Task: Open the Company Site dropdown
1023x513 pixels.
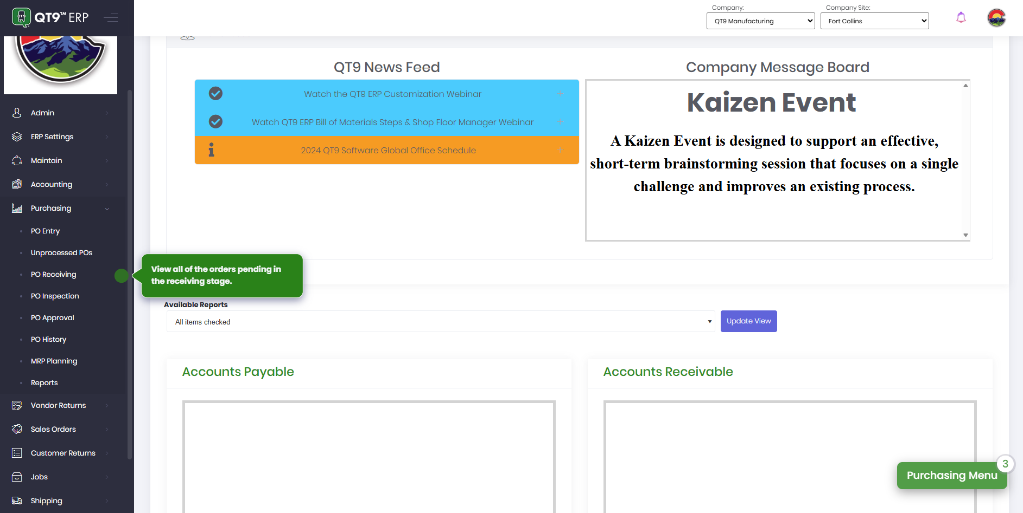Action: [874, 21]
